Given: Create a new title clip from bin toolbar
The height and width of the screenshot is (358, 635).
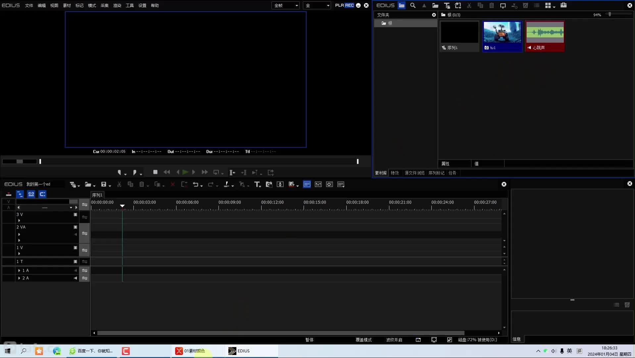Looking at the screenshot, I should point(447,5).
